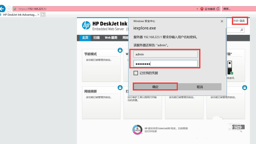Click the iexplore.exe heading in the dialog

145,28
